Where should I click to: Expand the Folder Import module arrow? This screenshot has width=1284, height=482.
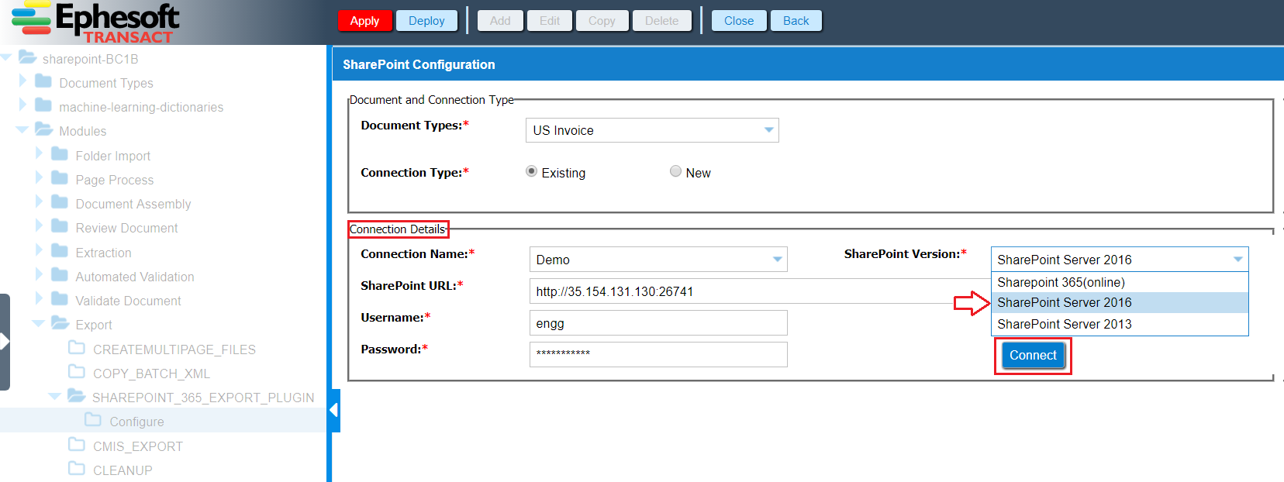[39, 153]
